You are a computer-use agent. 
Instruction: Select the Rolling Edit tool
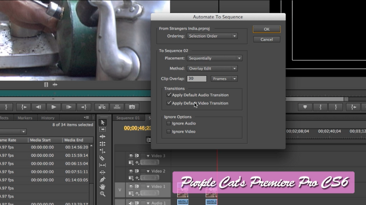(x=103, y=144)
